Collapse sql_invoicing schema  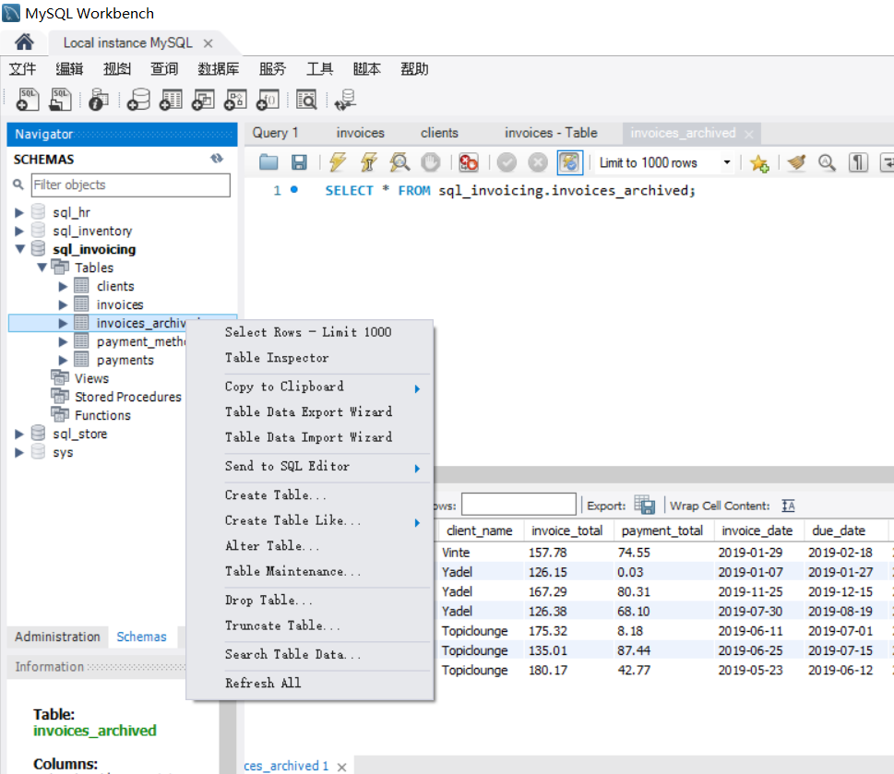click(x=20, y=249)
